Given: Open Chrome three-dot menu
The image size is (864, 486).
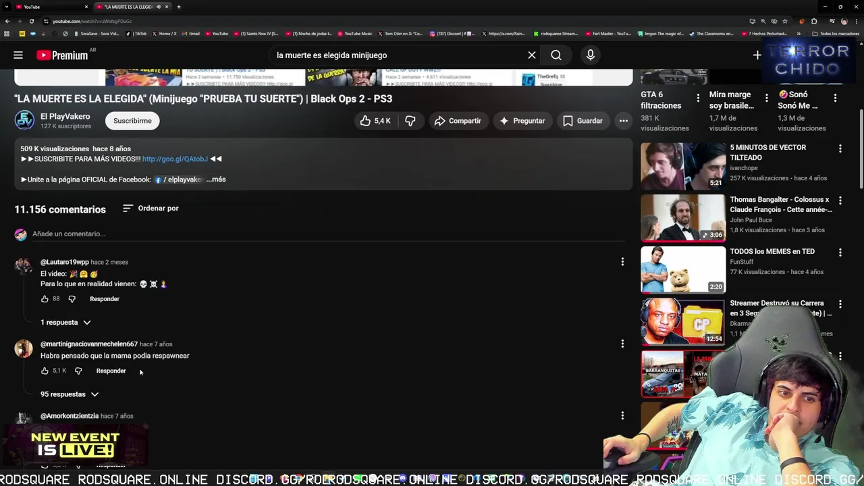Looking at the screenshot, I should tap(857, 21).
